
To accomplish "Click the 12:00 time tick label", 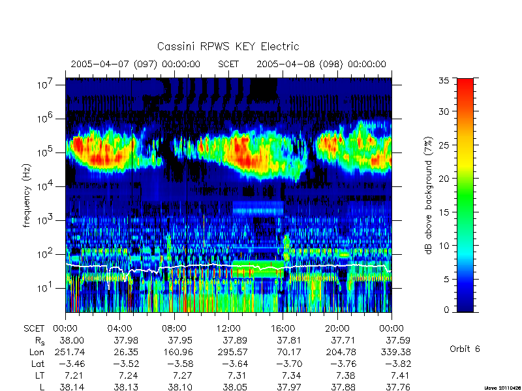I will pyautogui.click(x=228, y=329).
